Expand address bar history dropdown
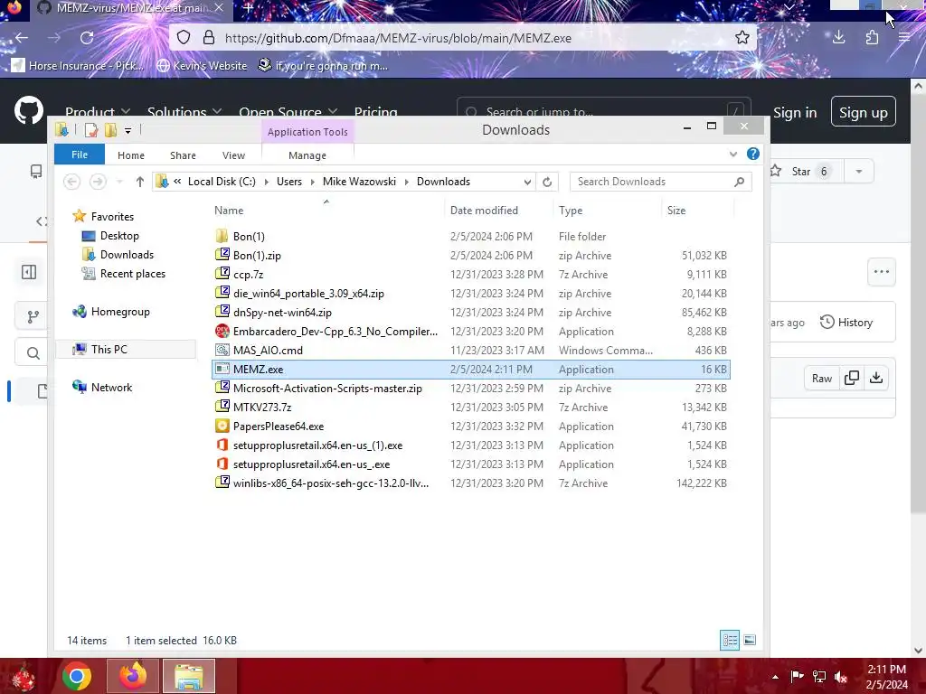 [527, 182]
